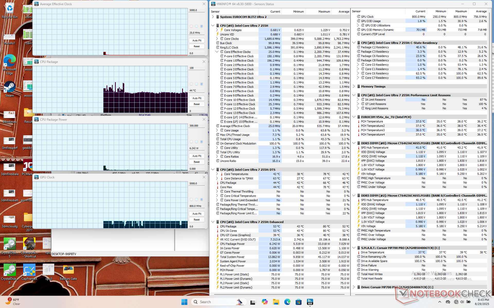This screenshot has height=308, width=494.
Task: Pick light blue swatch in CPU Package graph
Action: tap(196, 84)
